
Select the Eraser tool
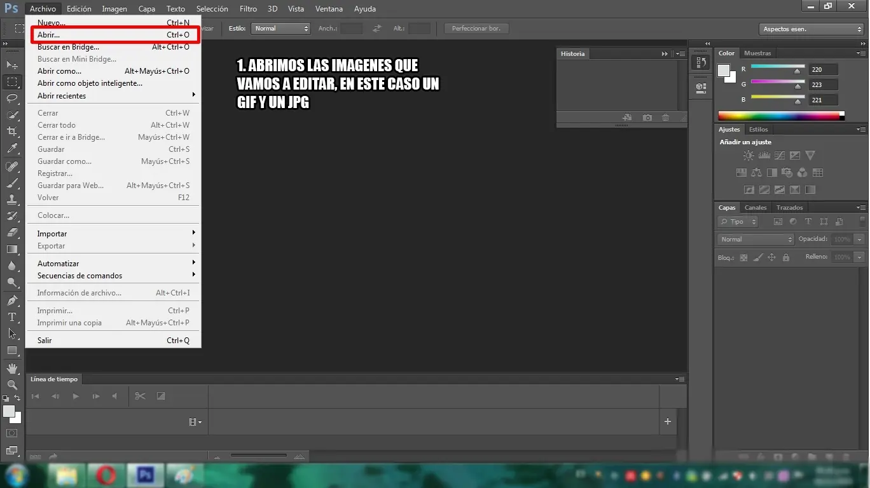pos(12,233)
